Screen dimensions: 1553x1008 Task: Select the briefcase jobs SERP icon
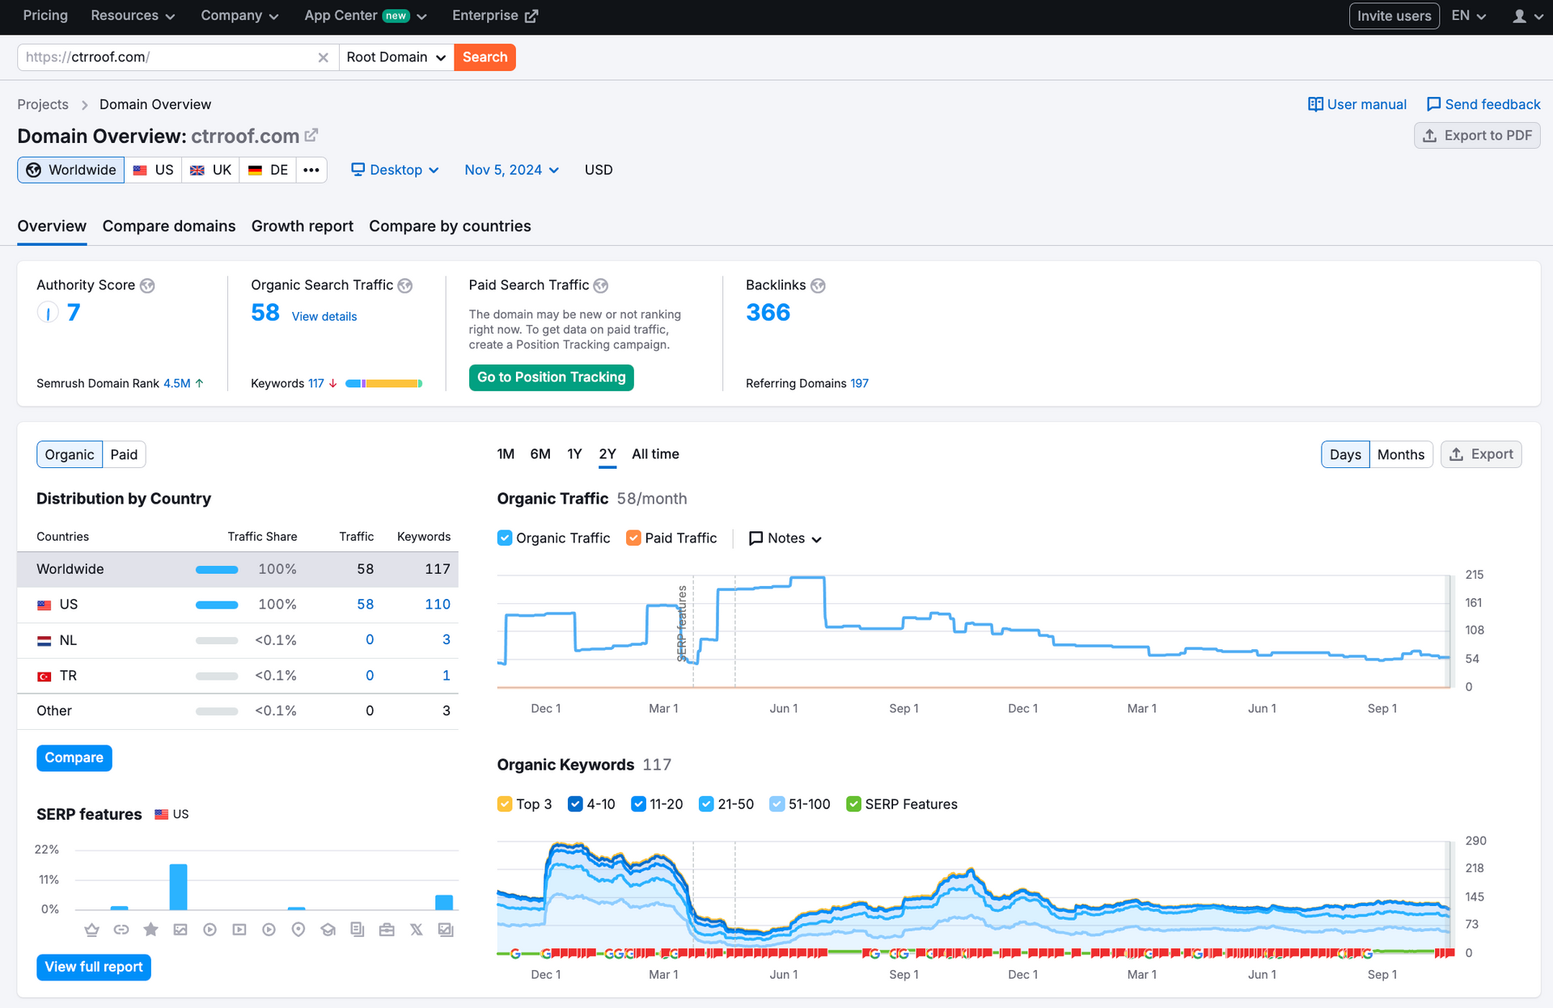click(387, 930)
